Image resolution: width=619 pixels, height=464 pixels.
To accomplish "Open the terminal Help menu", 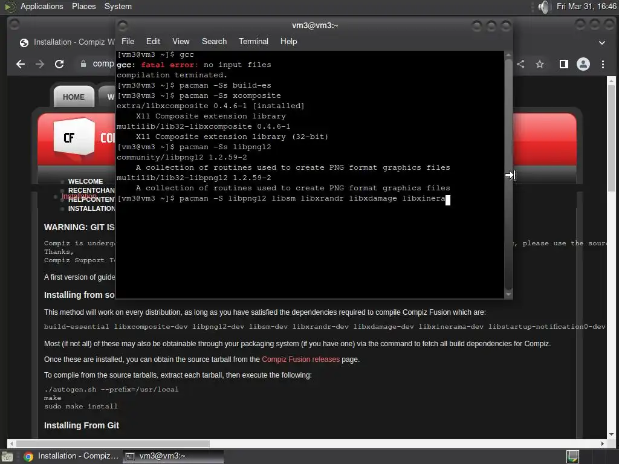I will [x=288, y=42].
